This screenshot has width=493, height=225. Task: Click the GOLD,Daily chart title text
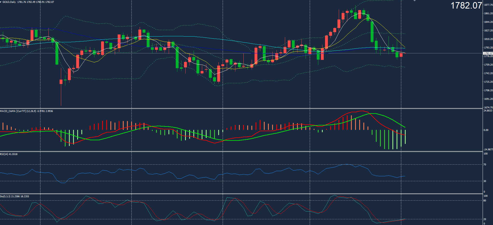(9, 2)
